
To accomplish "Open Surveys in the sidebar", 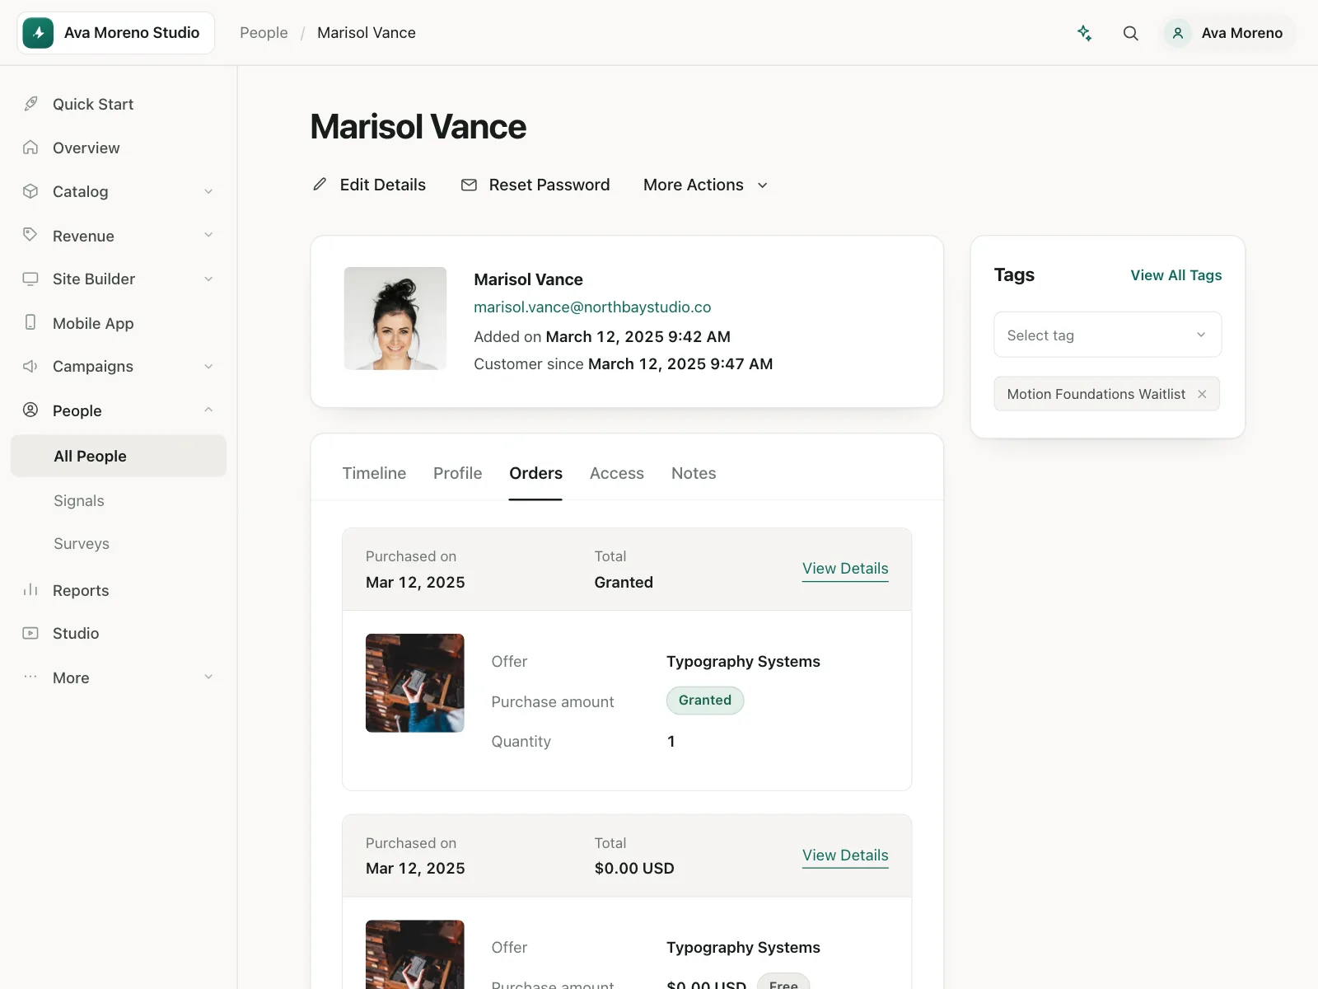I will coord(82,543).
